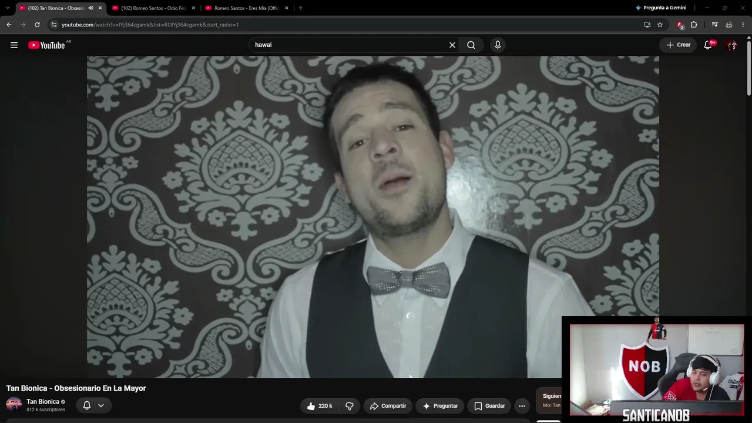Install the app via the address bar icon
Image resolution: width=752 pixels, height=423 pixels.
(x=647, y=25)
